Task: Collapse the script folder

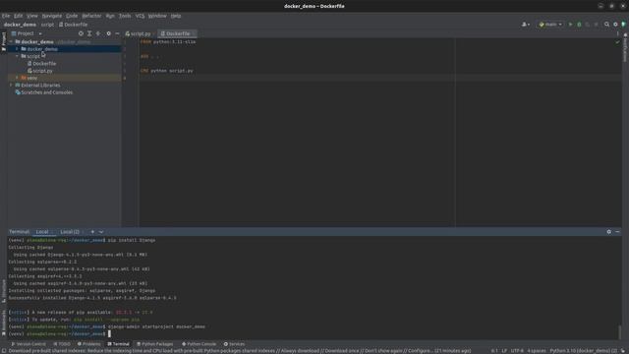Action: point(18,56)
